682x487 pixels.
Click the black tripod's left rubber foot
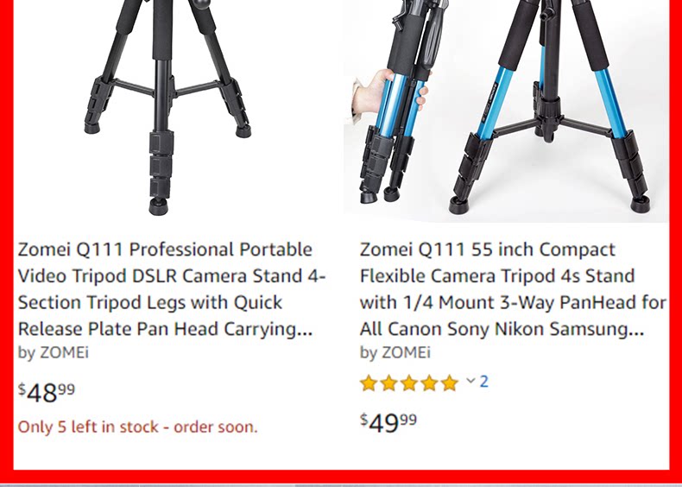(x=92, y=128)
